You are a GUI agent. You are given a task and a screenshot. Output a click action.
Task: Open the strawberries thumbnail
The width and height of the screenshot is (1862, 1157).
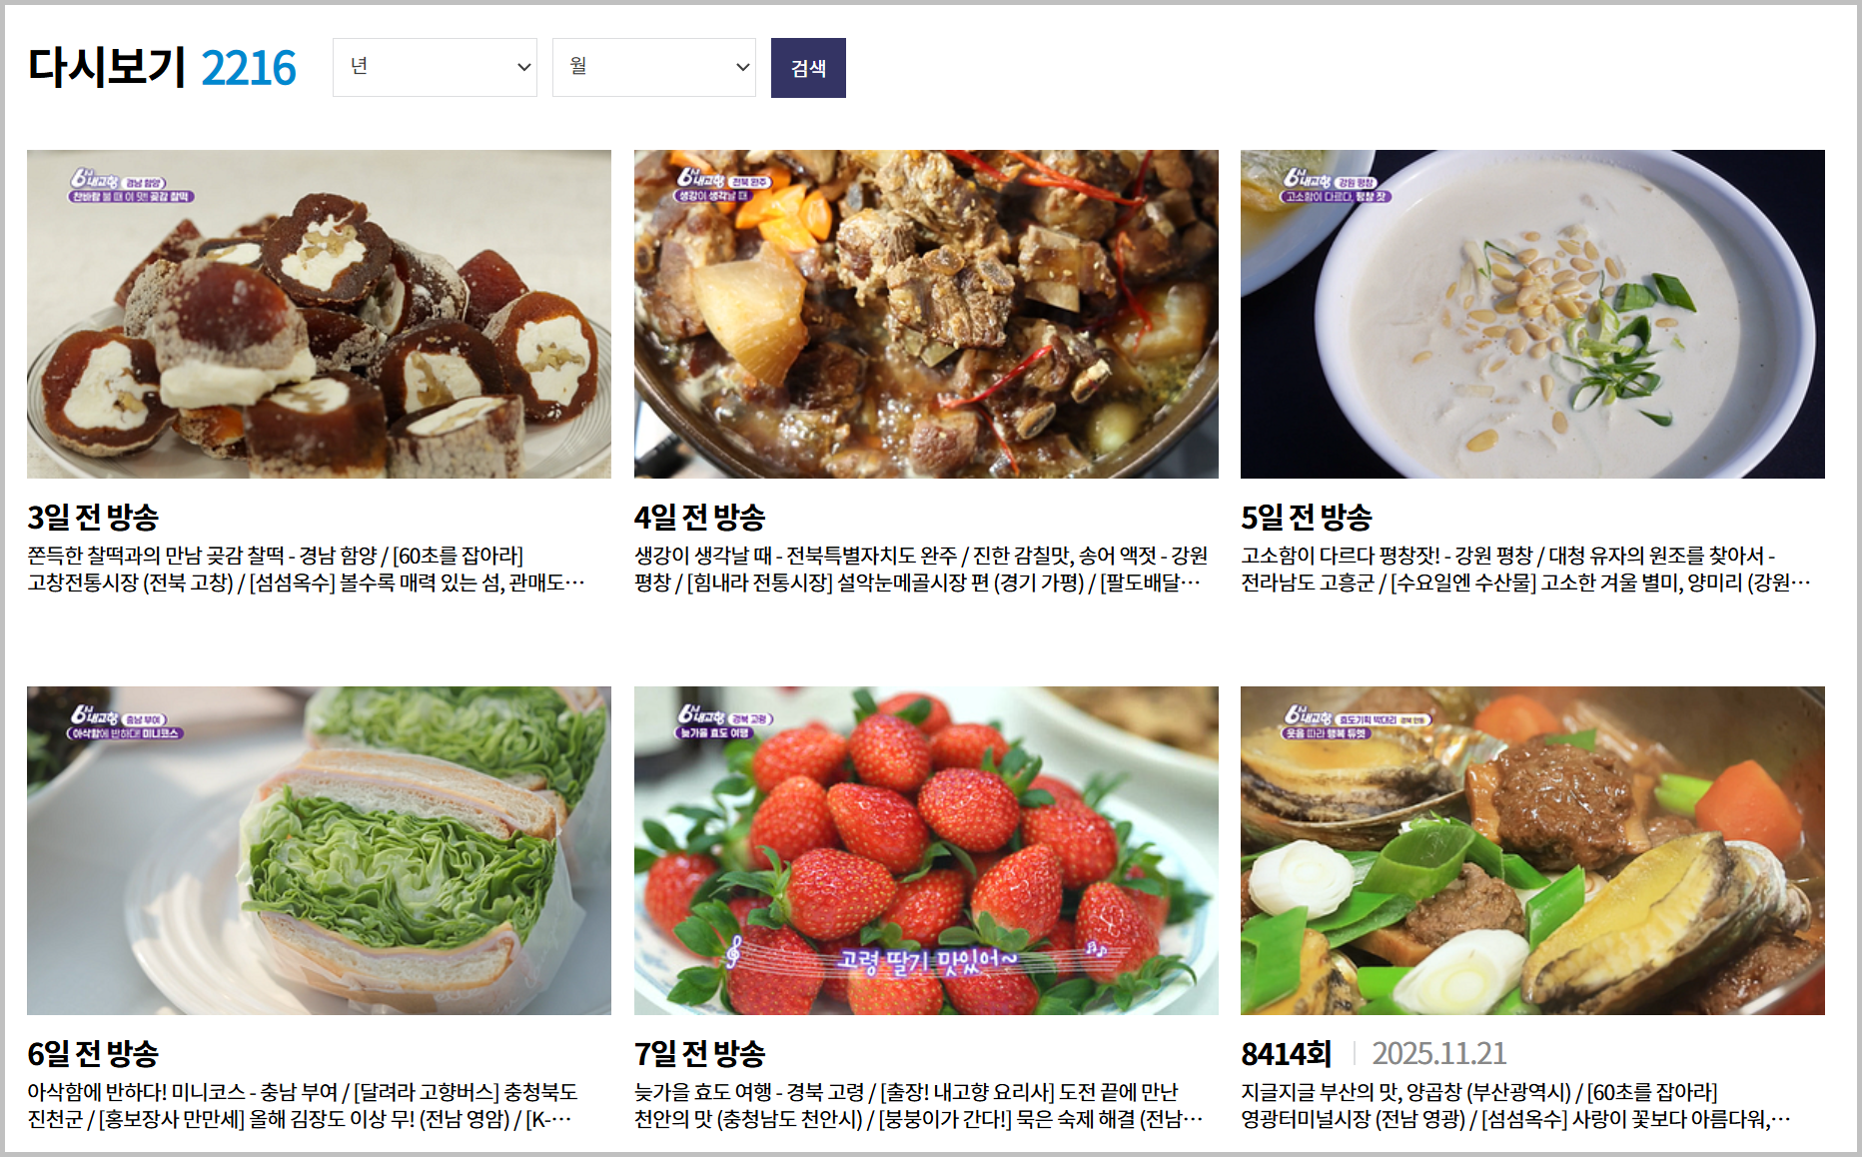(926, 850)
